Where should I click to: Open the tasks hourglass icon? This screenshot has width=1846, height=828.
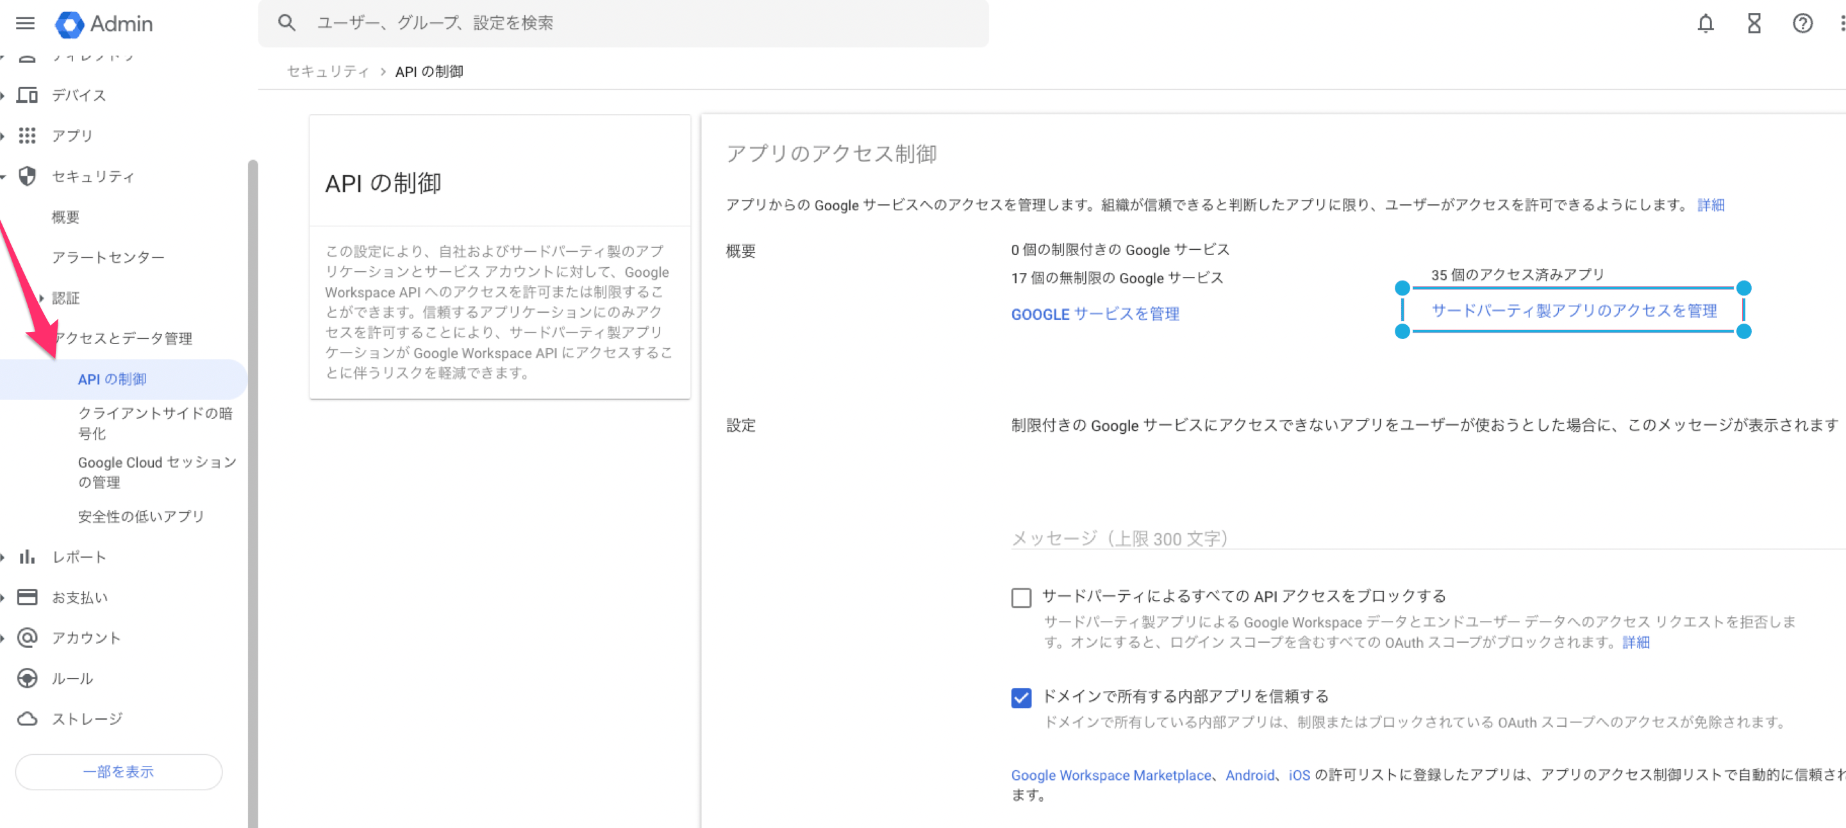point(1754,24)
